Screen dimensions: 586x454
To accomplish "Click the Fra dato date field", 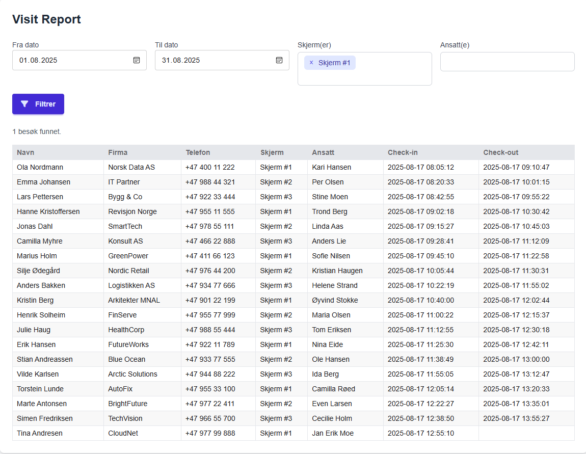I will pos(71,60).
